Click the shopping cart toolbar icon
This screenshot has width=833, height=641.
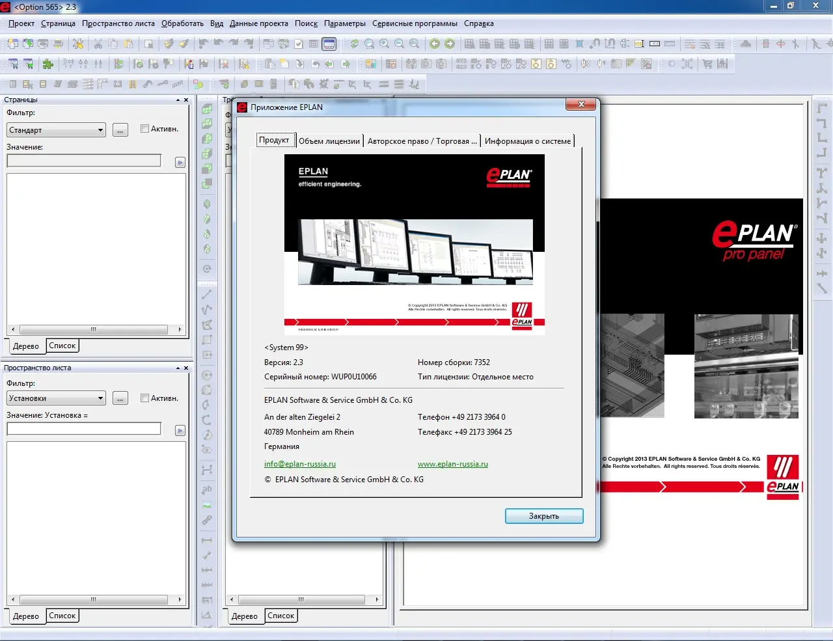(707, 64)
